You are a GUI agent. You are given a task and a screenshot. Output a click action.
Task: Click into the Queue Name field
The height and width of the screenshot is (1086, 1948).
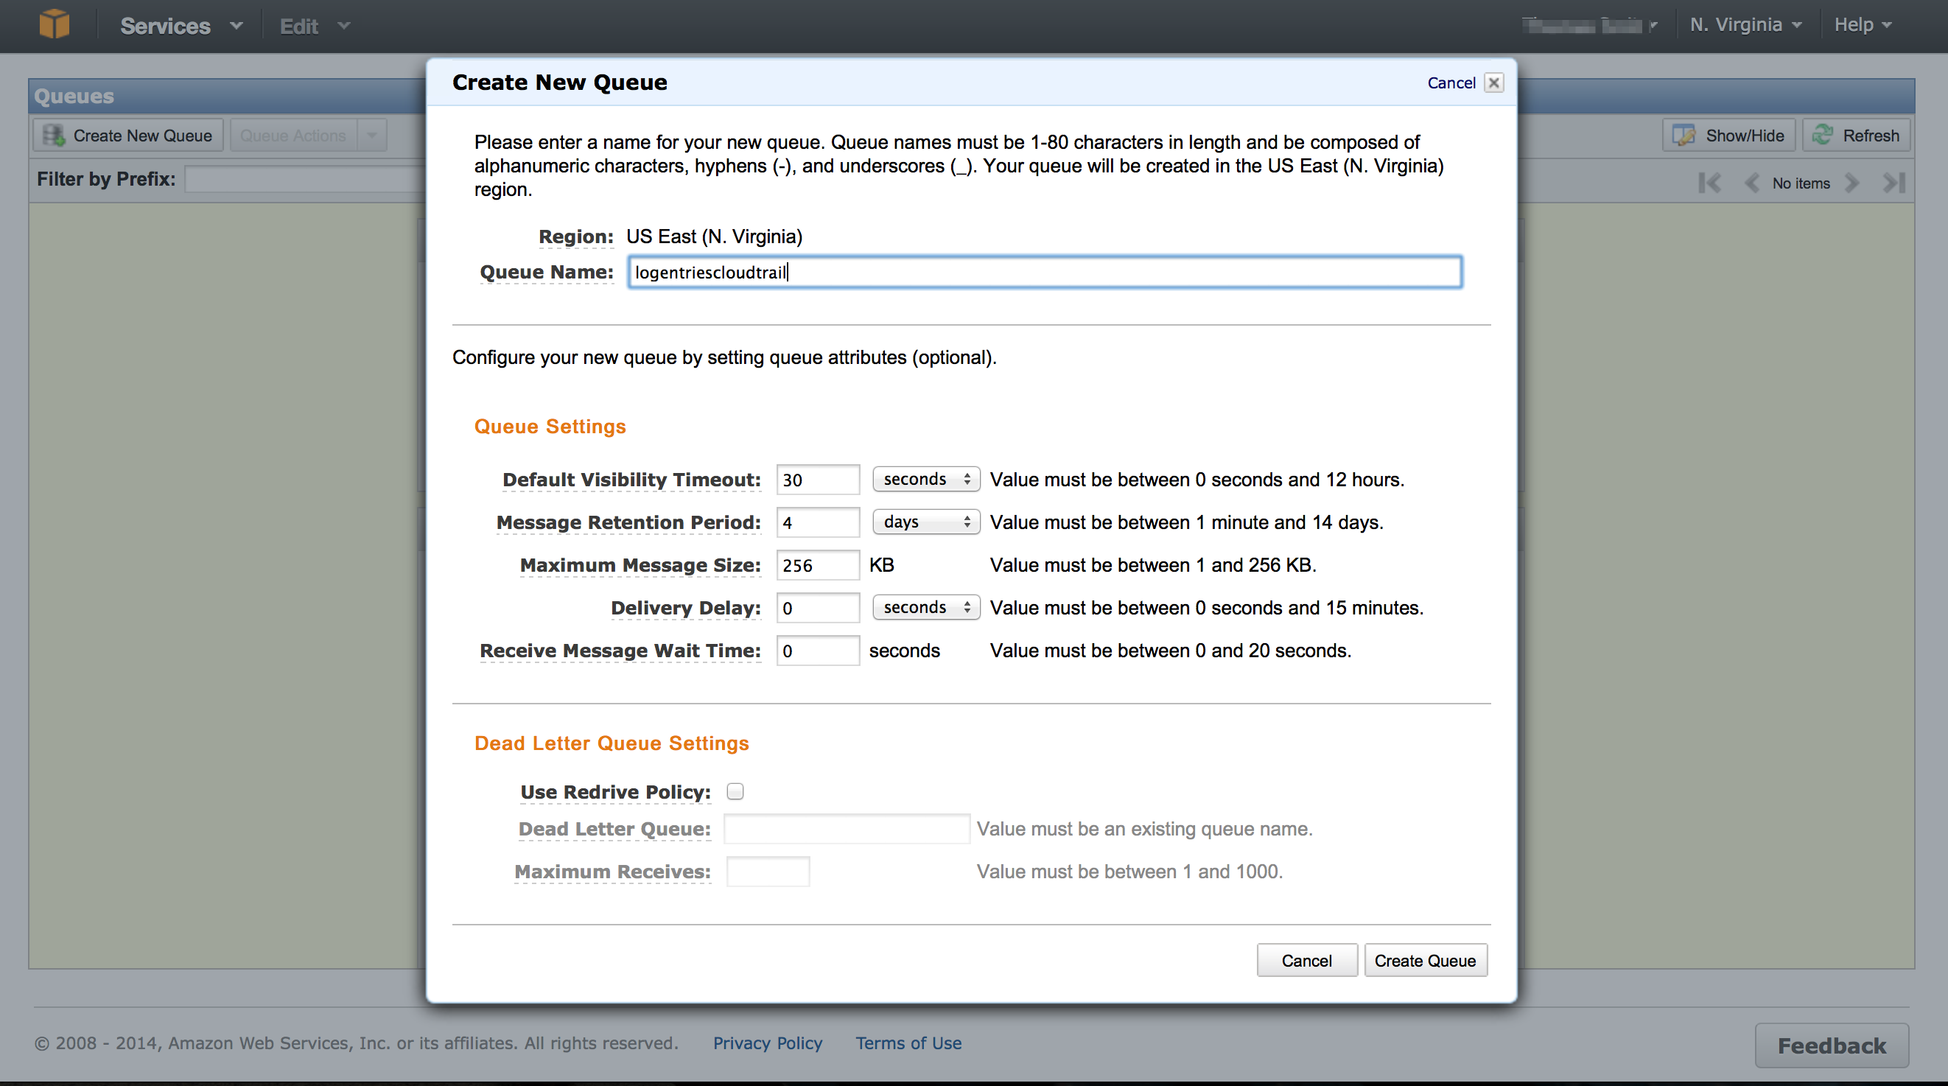click(1043, 273)
